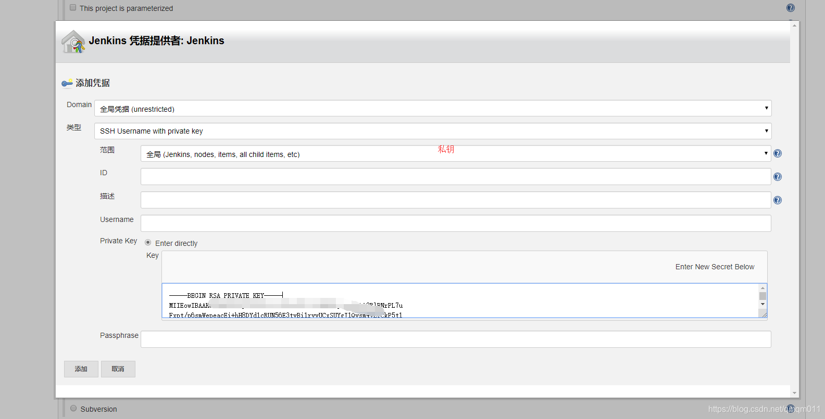Focus the ID input field

(x=456, y=177)
